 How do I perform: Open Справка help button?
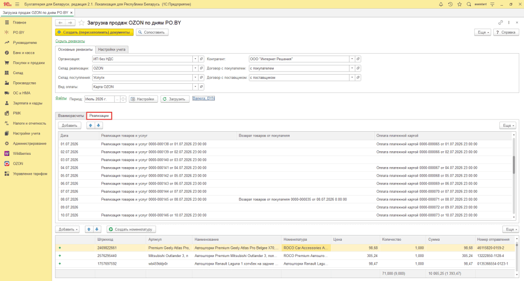(506, 32)
